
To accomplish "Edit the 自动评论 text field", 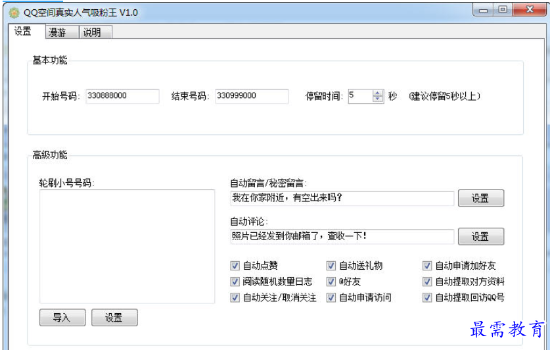I will pyautogui.click(x=342, y=236).
